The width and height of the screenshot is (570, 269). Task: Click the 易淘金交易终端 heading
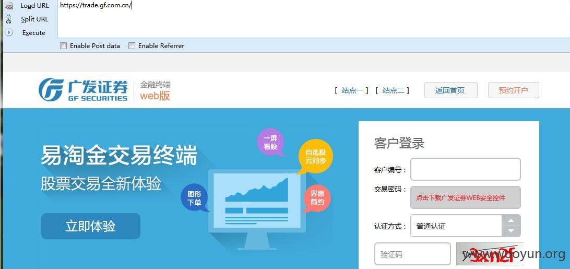[x=119, y=155]
